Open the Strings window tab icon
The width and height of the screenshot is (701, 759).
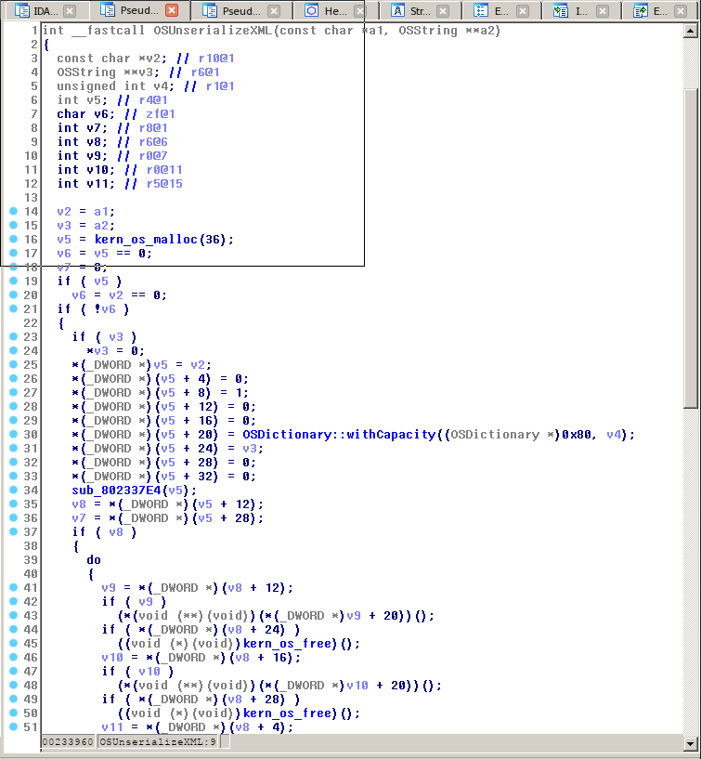(x=397, y=10)
